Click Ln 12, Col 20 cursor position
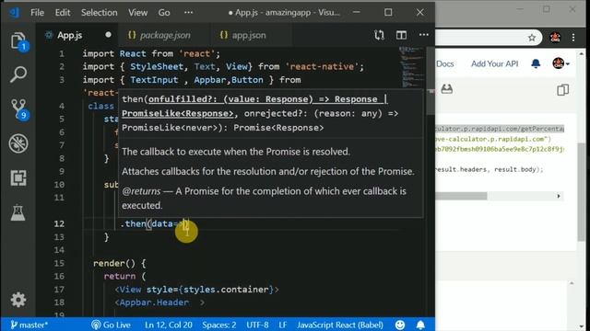The height and width of the screenshot is (331, 590). 168,325
